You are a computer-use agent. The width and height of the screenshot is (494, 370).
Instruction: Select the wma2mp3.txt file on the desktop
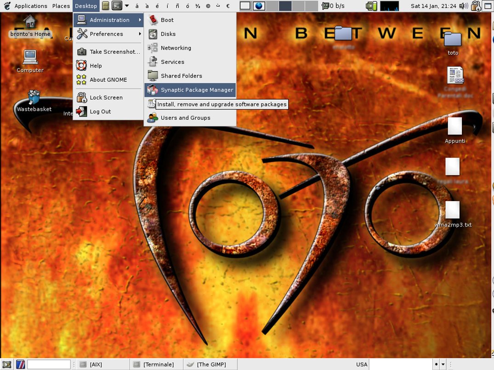(x=453, y=214)
